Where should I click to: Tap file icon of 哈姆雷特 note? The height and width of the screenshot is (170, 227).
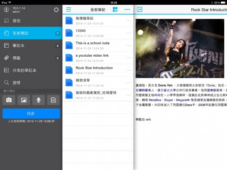(69, 95)
